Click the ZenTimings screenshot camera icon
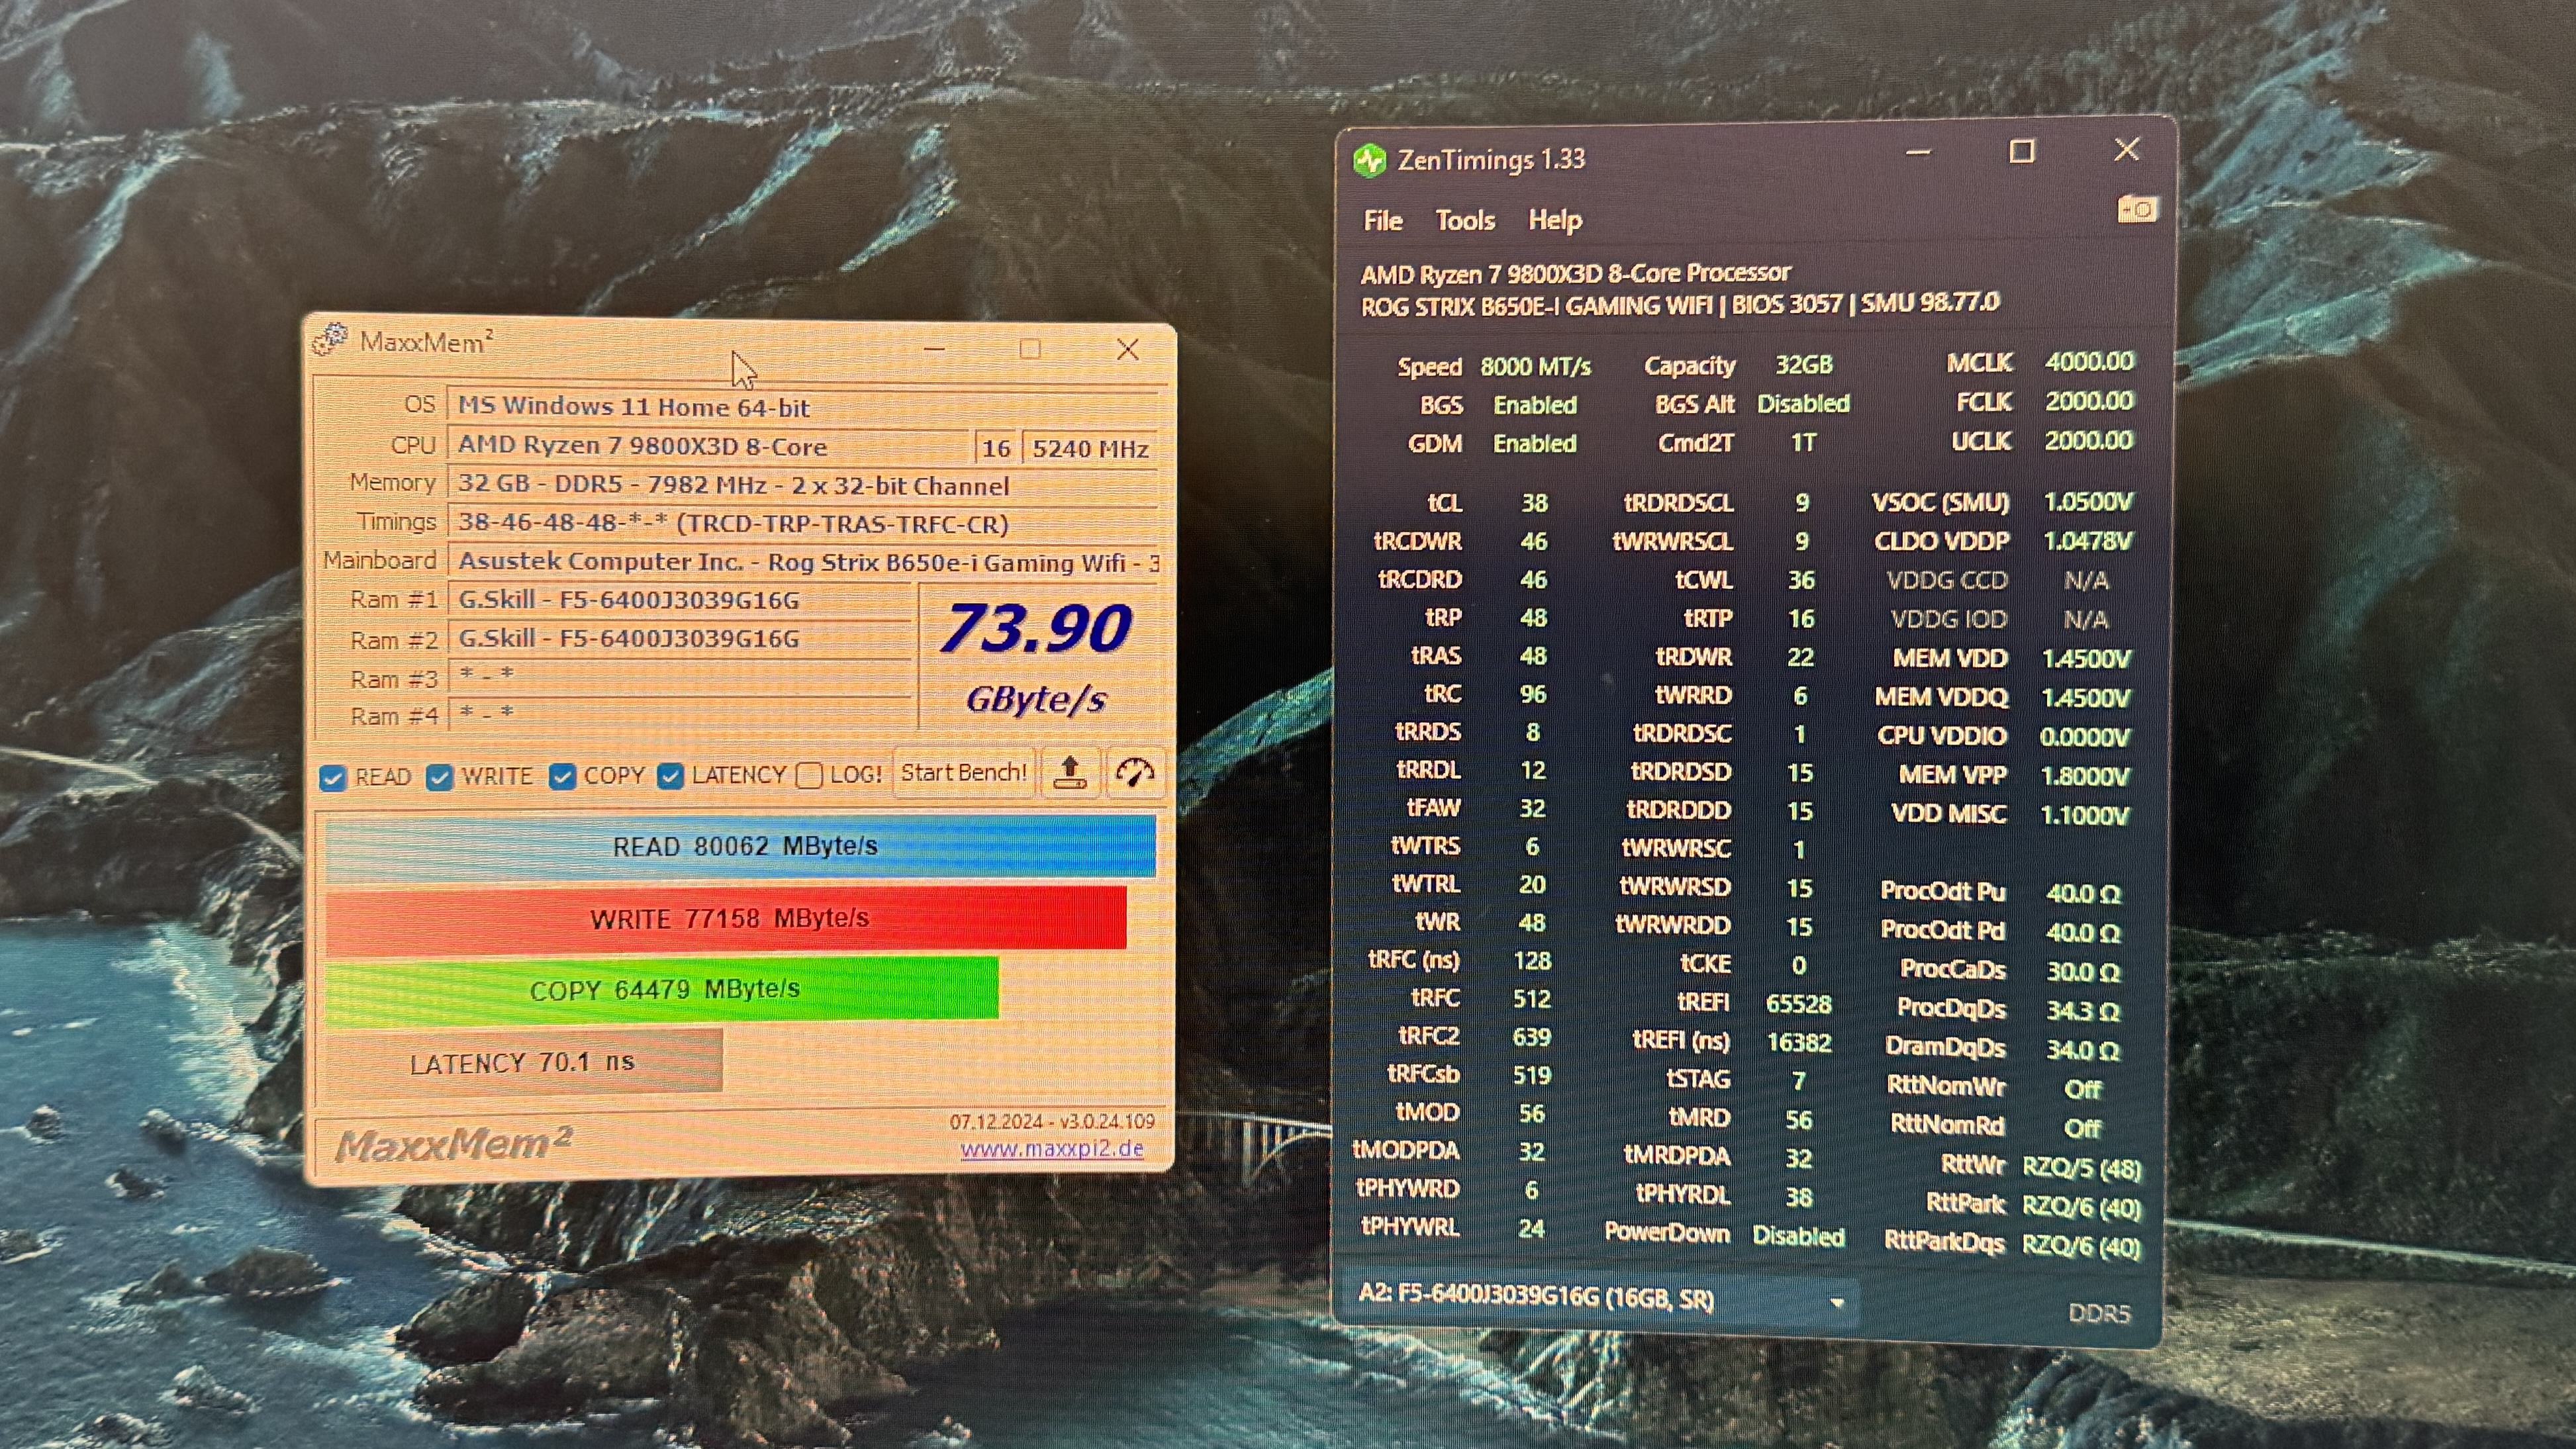2576x1449 pixels. (x=2137, y=210)
